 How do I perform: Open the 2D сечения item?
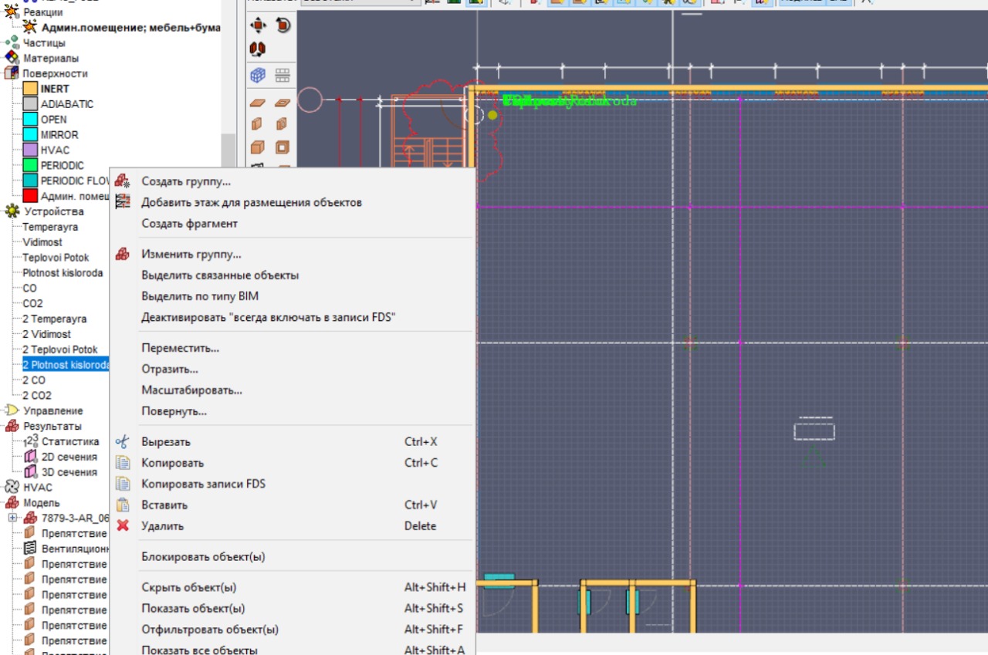coord(69,457)
